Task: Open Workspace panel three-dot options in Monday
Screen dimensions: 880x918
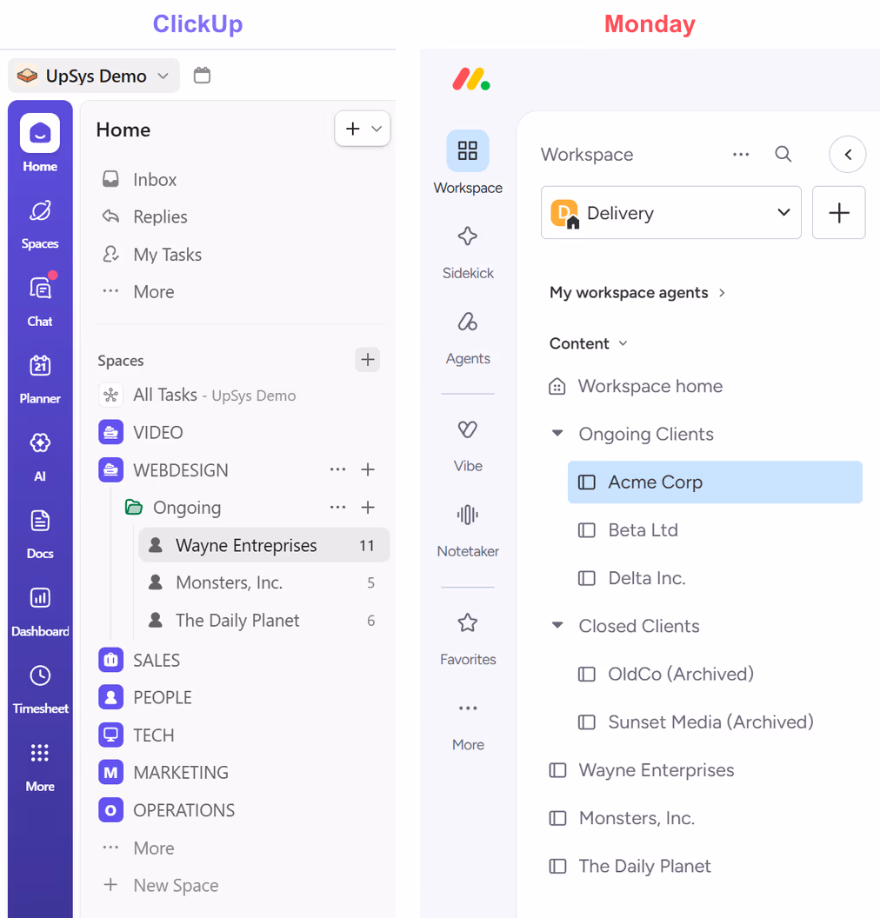Action: [741, 154]
